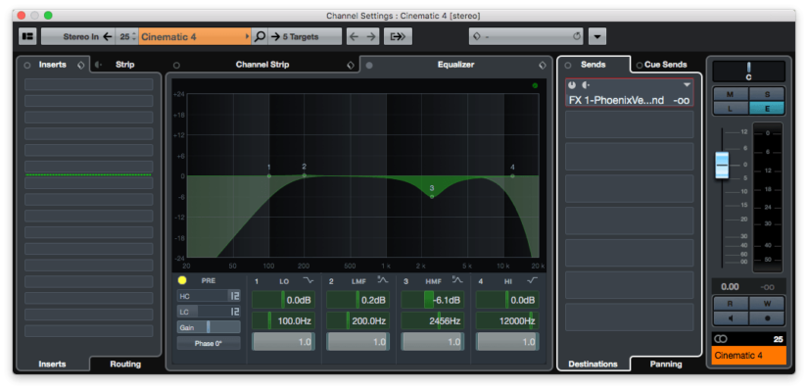Switch to the Strip tab
This screenshot has width=808, height=390.
point(124,65)
